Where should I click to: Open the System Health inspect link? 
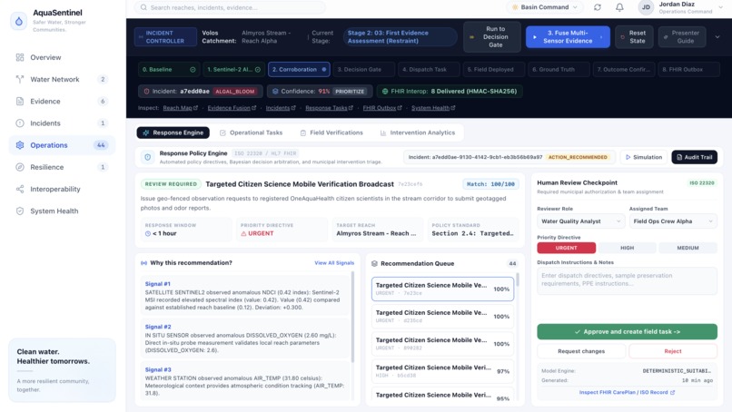coord(433,108)
